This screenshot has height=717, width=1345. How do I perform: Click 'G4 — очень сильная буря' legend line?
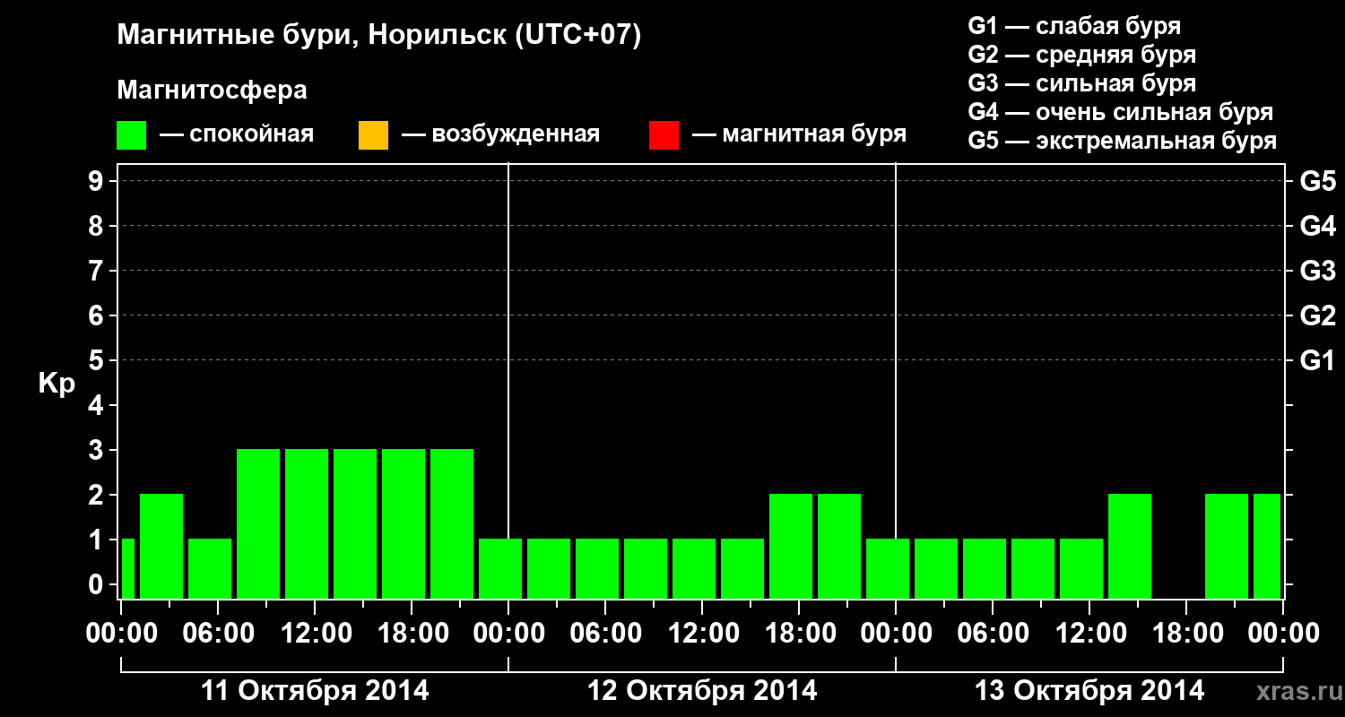click(x=1121, y=112)
